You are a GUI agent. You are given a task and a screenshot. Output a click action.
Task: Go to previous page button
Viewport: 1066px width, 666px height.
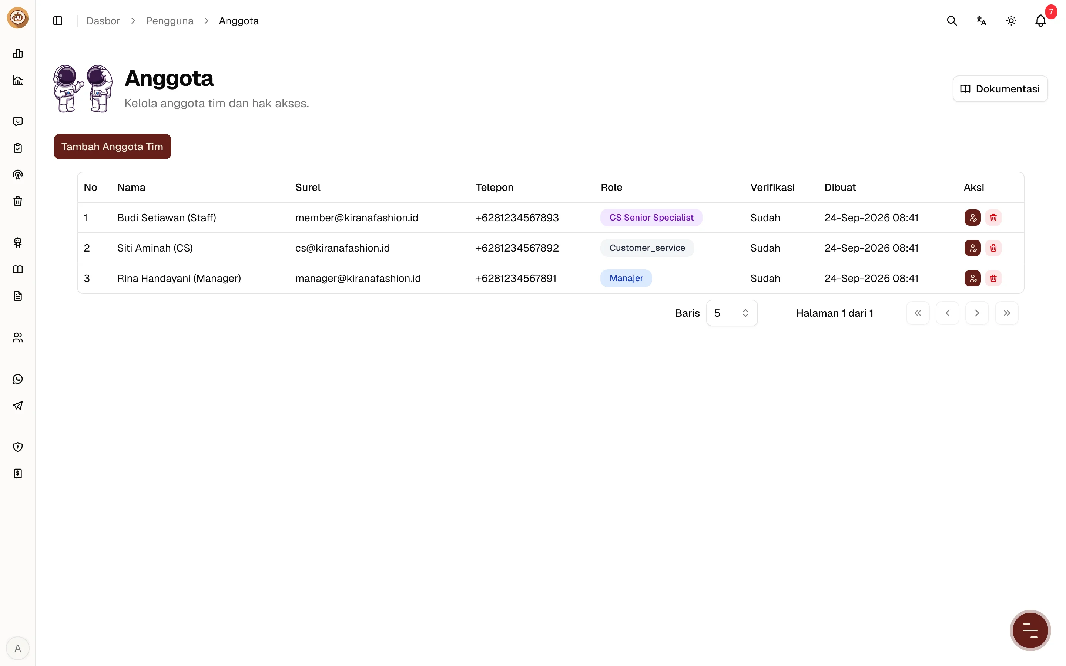click(x=947, y=313)
